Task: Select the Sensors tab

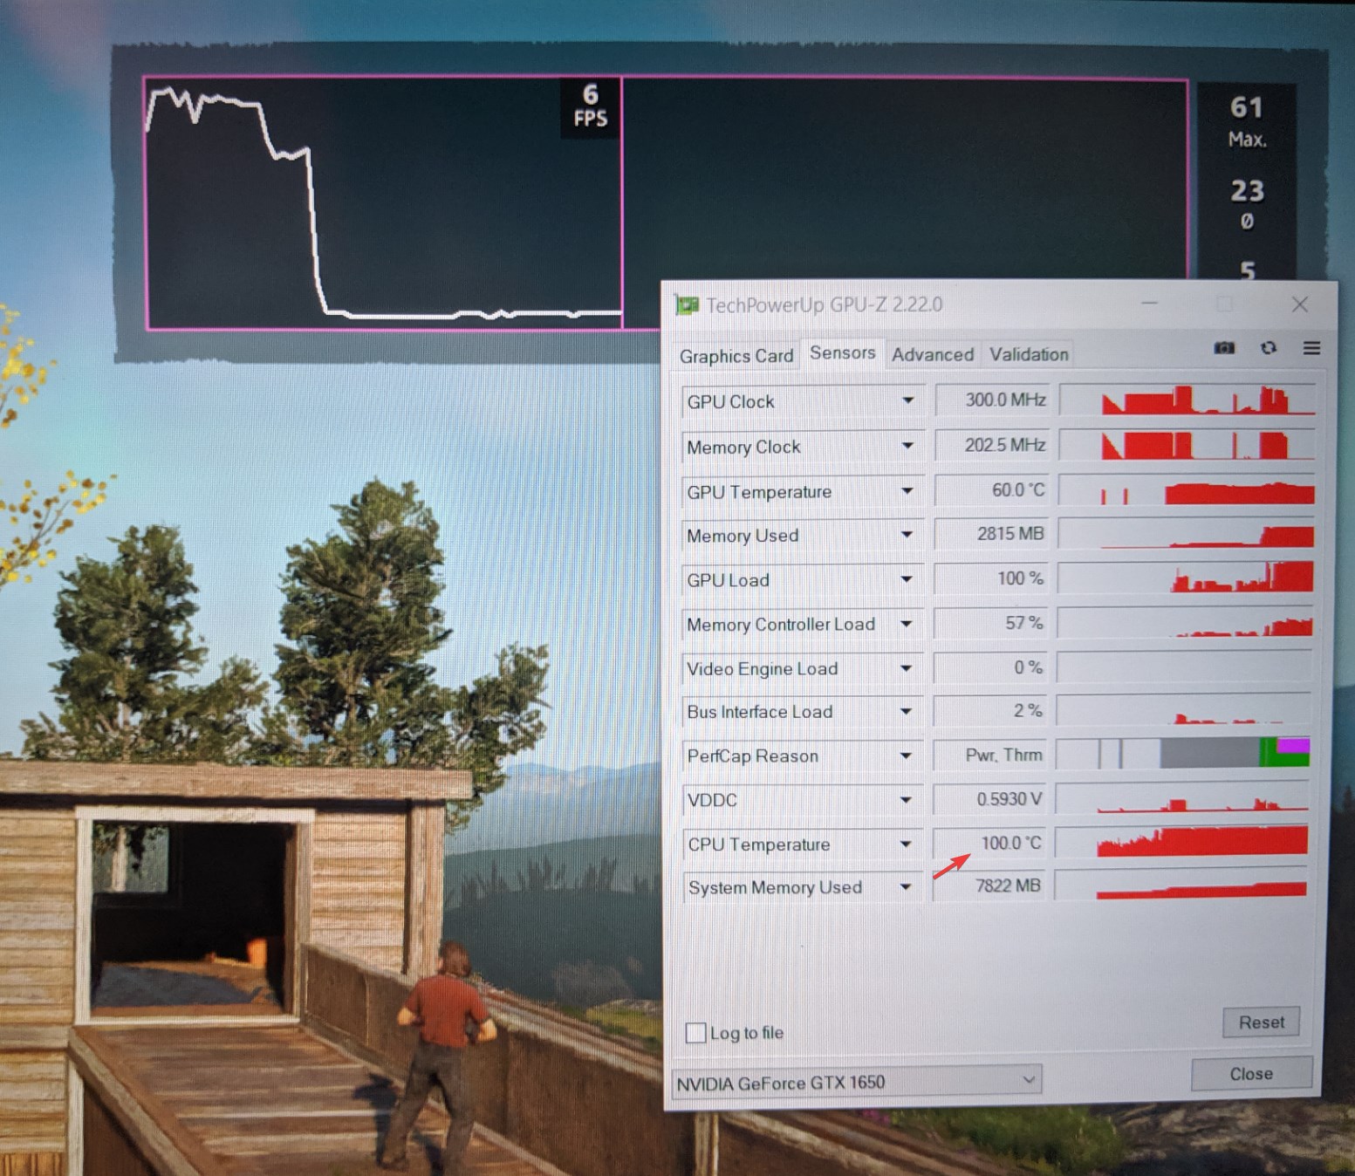Action: pyautogui.click(x=842, y=352)
